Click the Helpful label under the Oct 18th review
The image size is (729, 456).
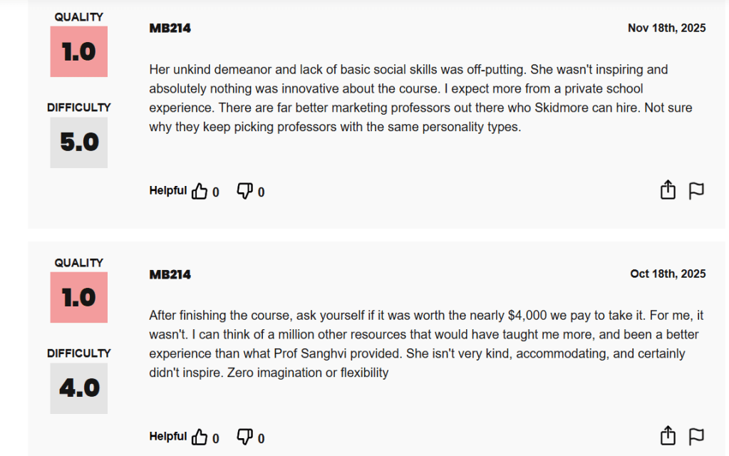(167, 436)
